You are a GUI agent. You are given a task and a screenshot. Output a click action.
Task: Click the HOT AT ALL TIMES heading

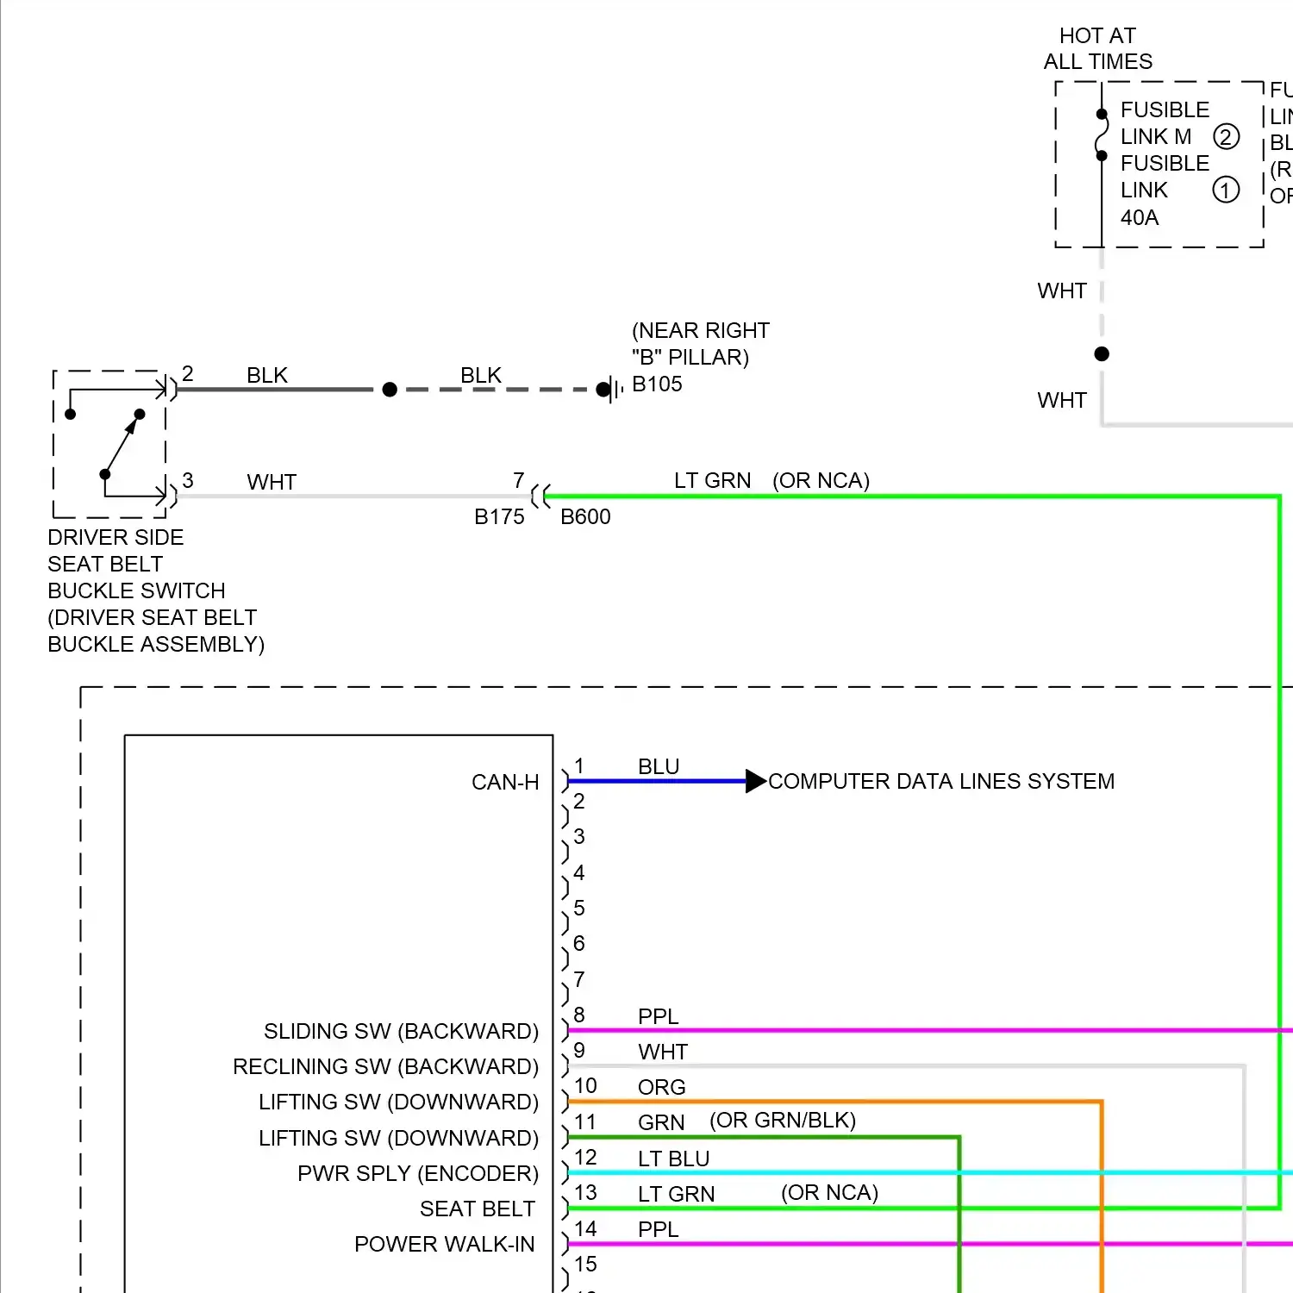[1097, 48]
